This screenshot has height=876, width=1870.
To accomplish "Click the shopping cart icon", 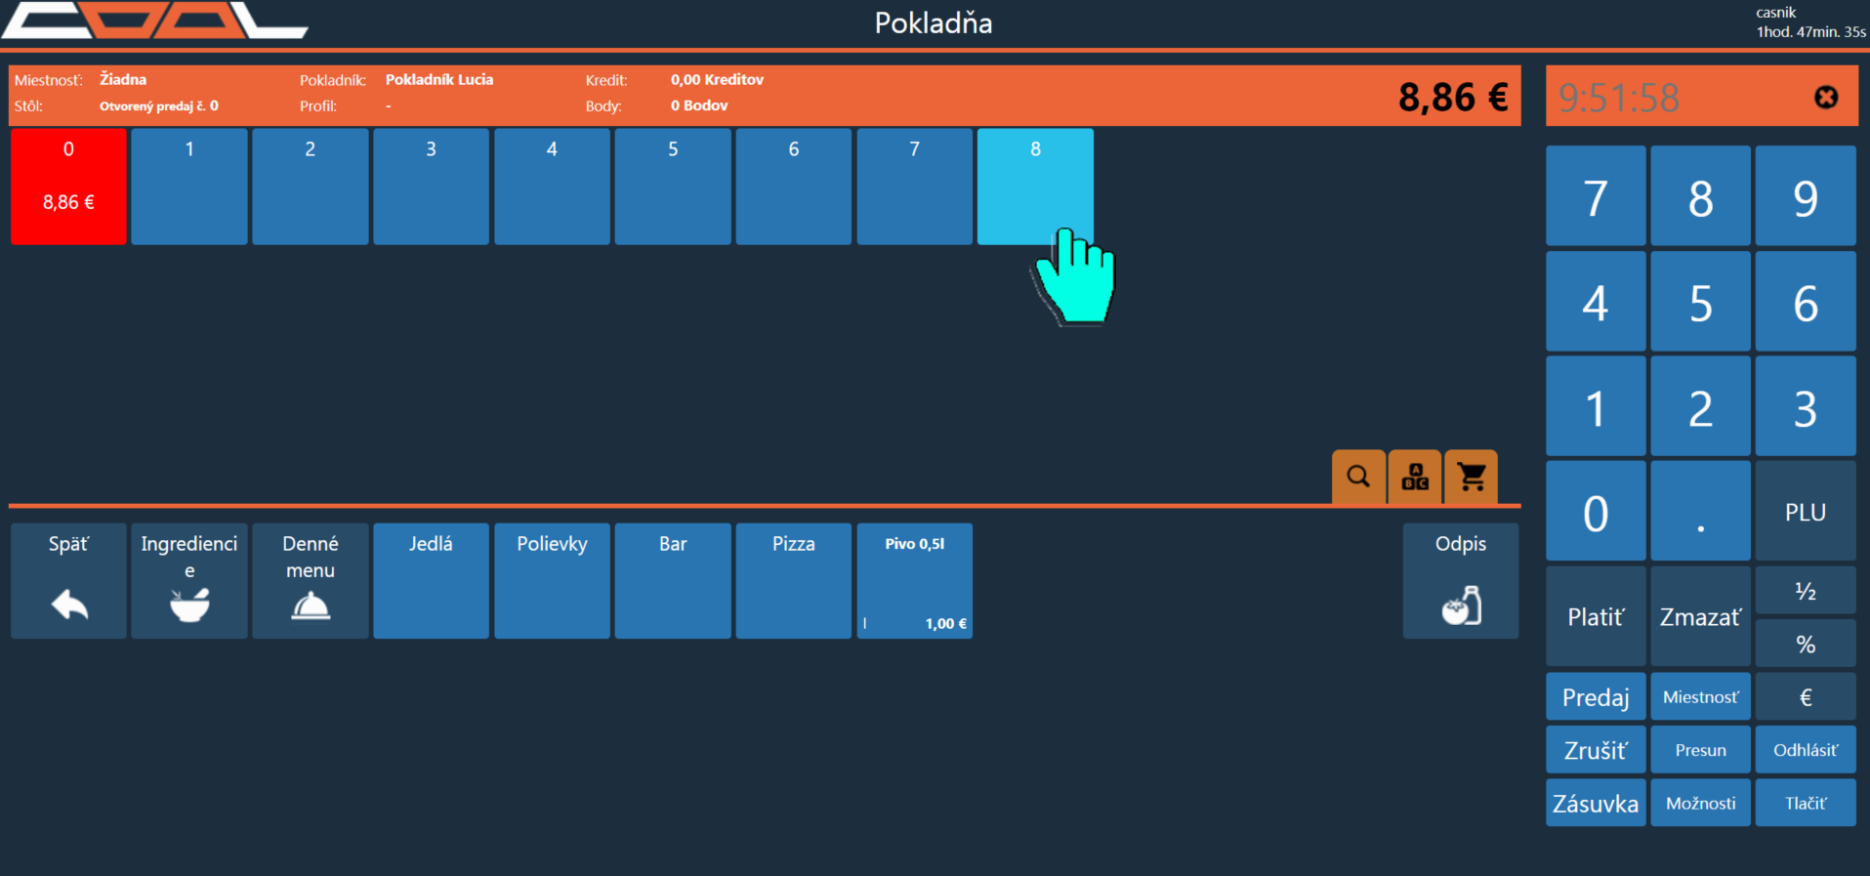I will (1471, 477).
